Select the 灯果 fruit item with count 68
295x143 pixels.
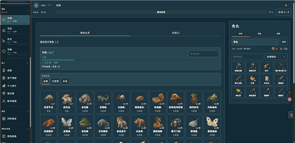click(x=252, y=80)
